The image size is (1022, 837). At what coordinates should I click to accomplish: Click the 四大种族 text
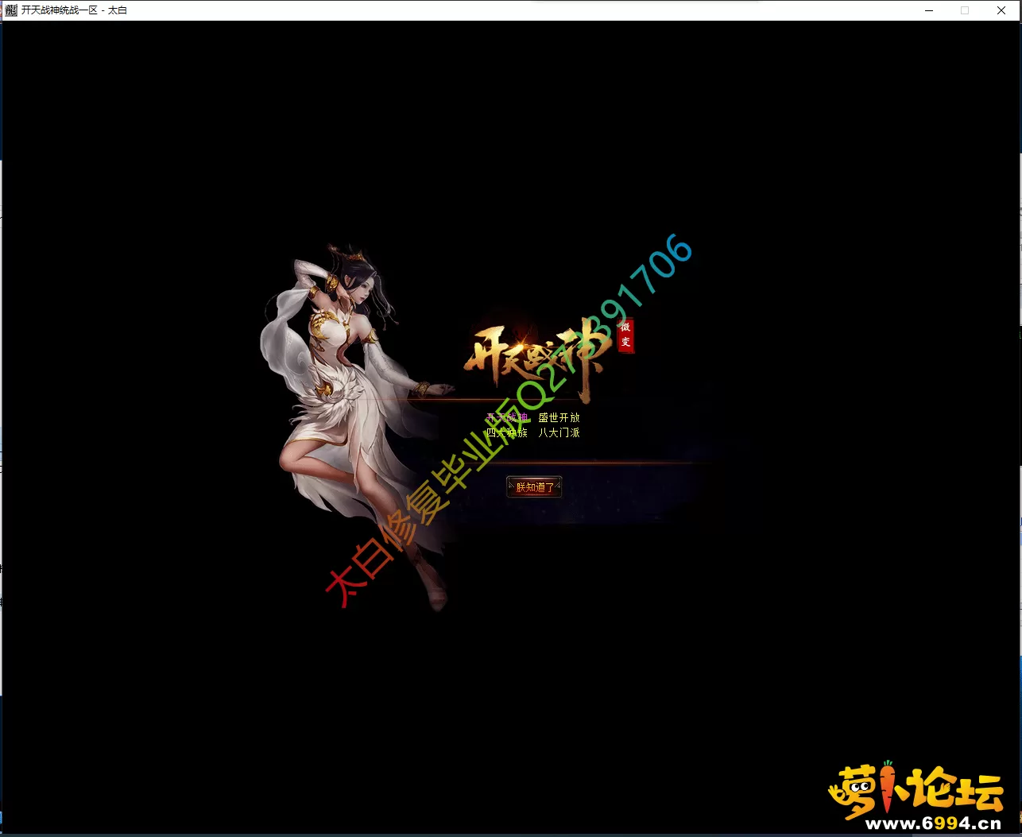point(507,432)
